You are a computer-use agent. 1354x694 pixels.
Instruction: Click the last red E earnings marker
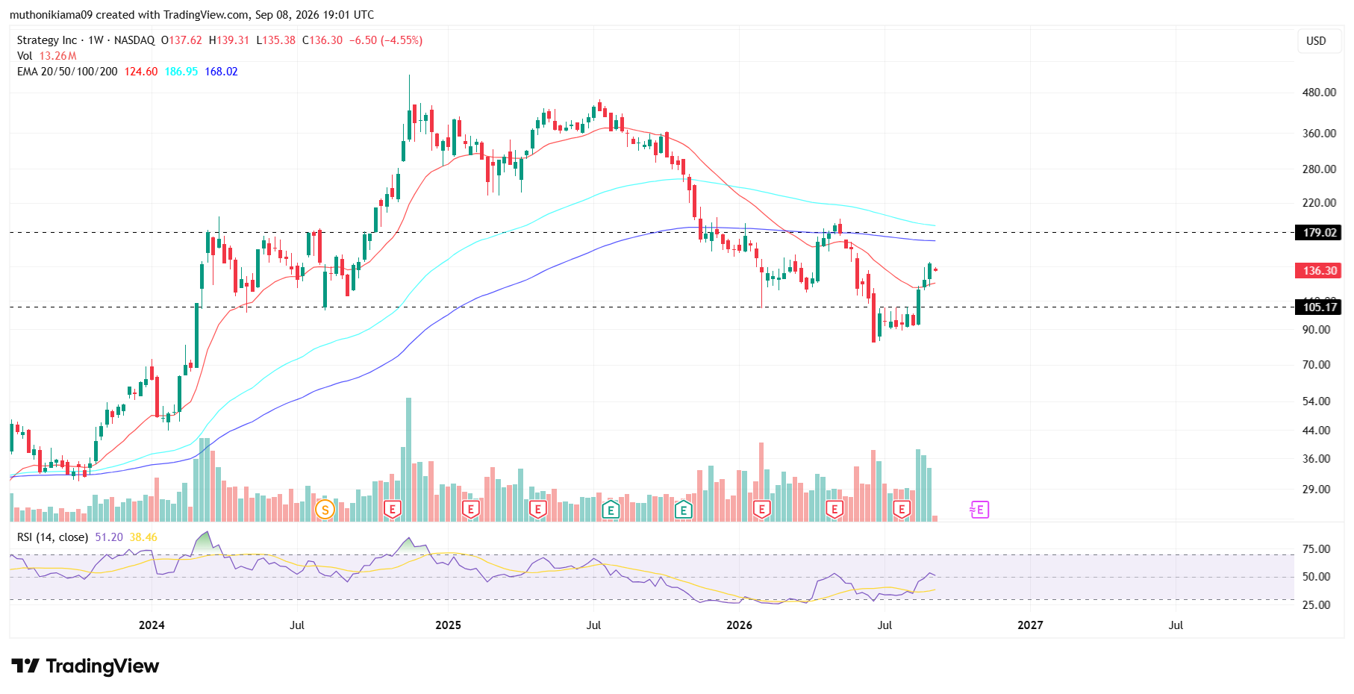902,510
